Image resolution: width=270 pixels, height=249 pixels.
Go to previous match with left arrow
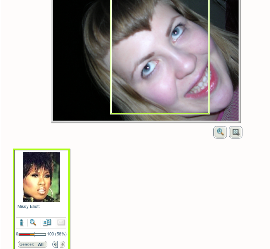point(55,244)
